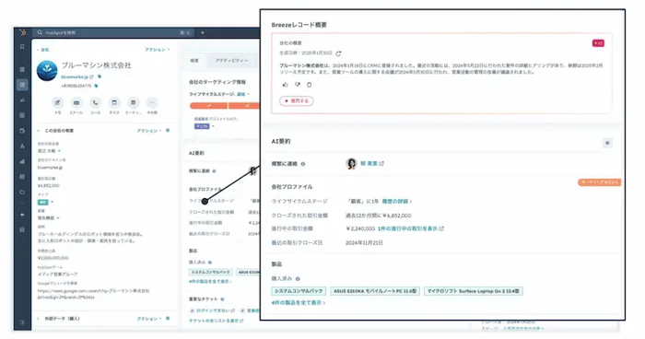Start a call with the コール icon

(x=96, y=102)
